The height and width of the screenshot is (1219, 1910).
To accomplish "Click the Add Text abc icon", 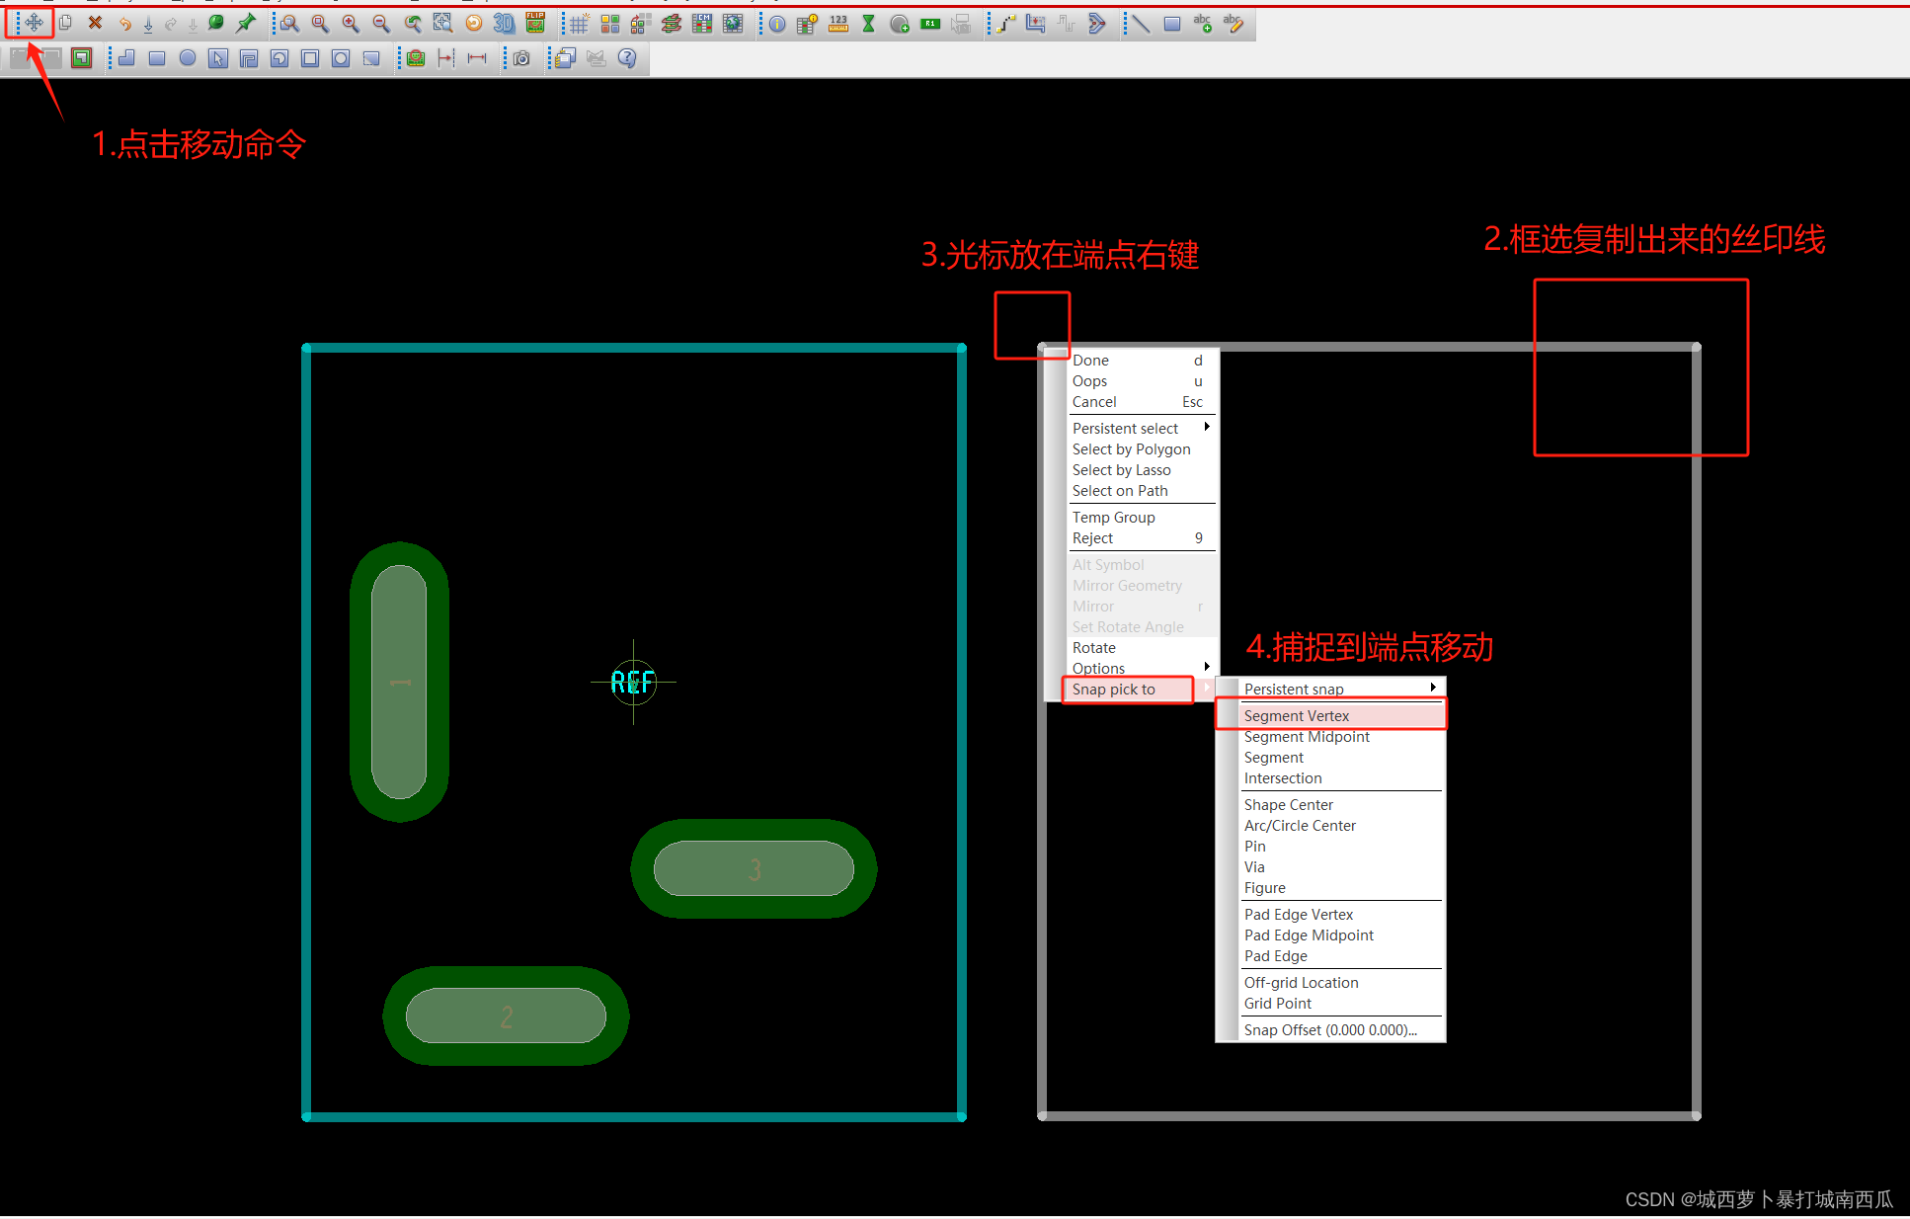I will (x=1202, y=24).
